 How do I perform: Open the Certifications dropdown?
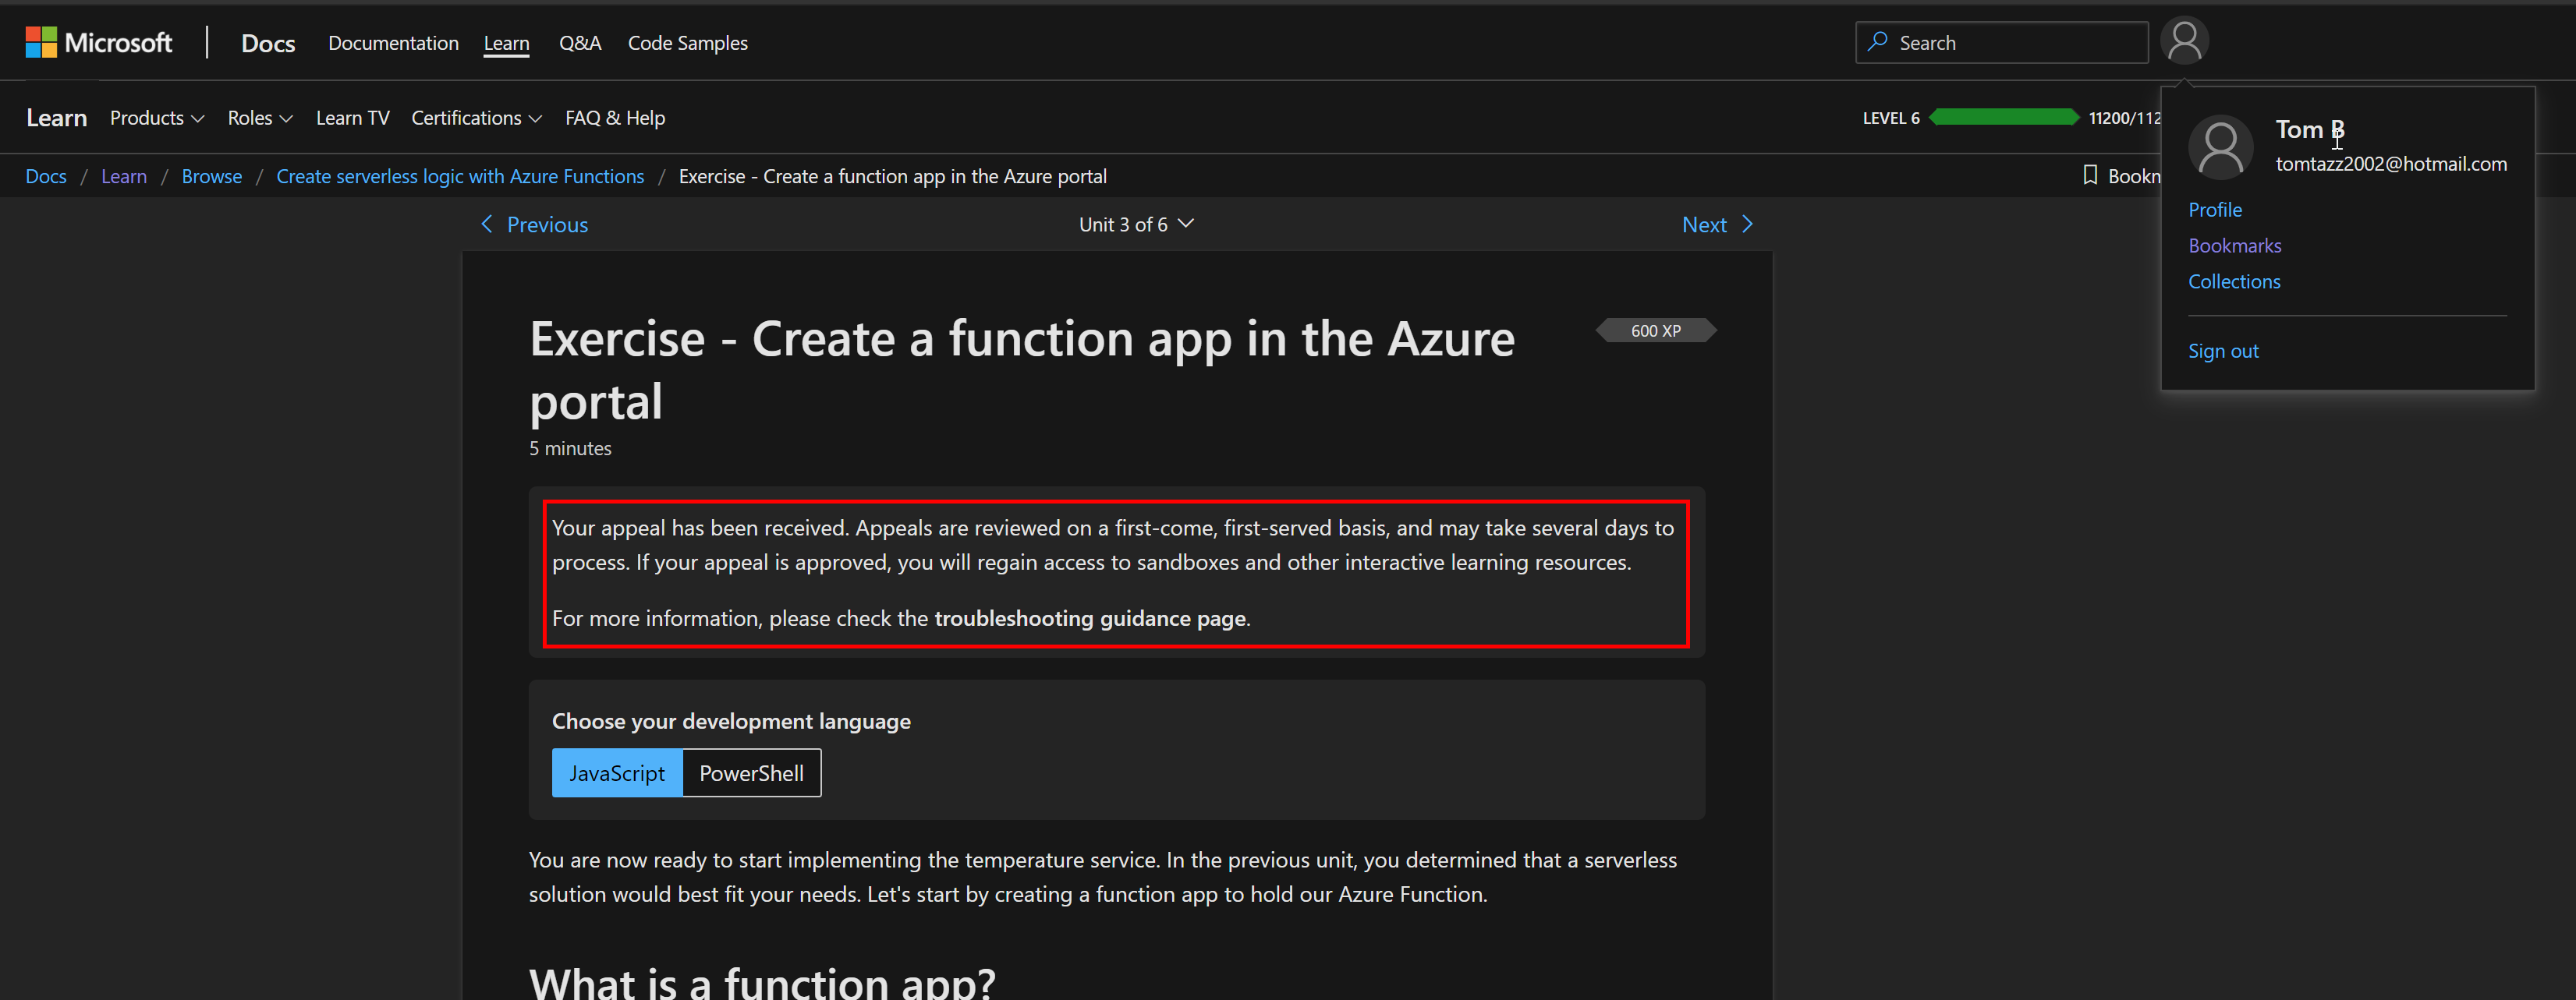click(476, 117)
